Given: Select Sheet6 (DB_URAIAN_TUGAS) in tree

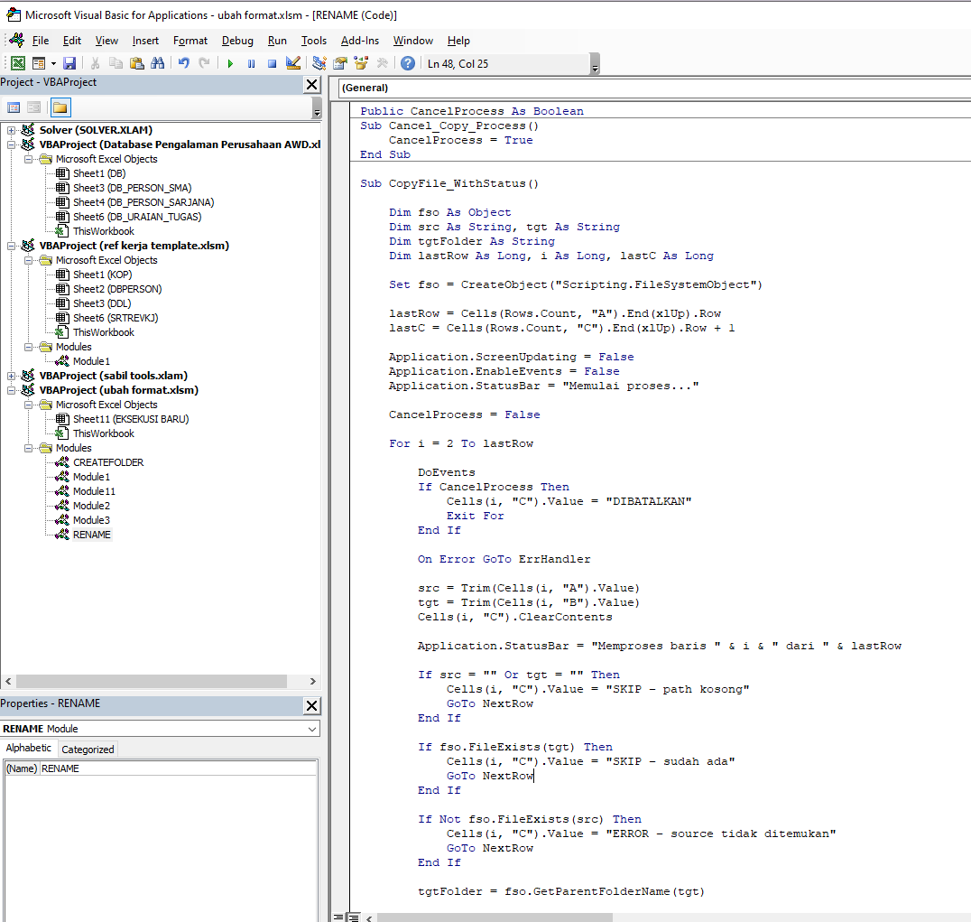Looking at the screenshot, I should tap(137, 217).
